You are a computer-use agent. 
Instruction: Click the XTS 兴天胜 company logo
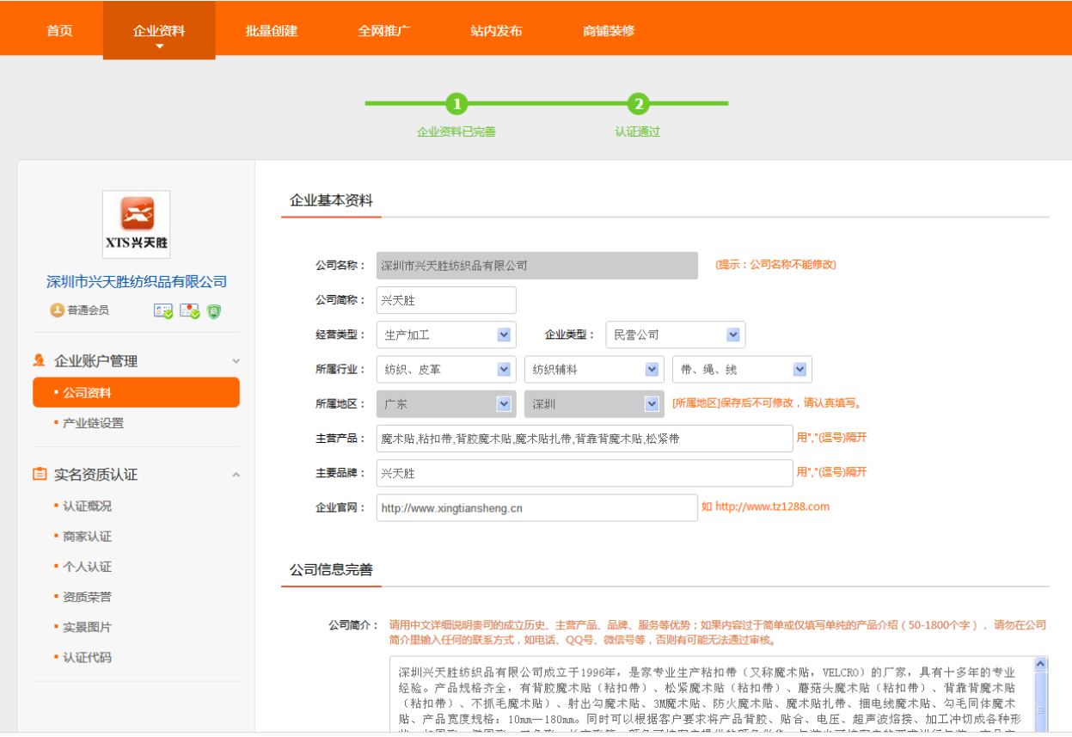[x=136, y=224]
